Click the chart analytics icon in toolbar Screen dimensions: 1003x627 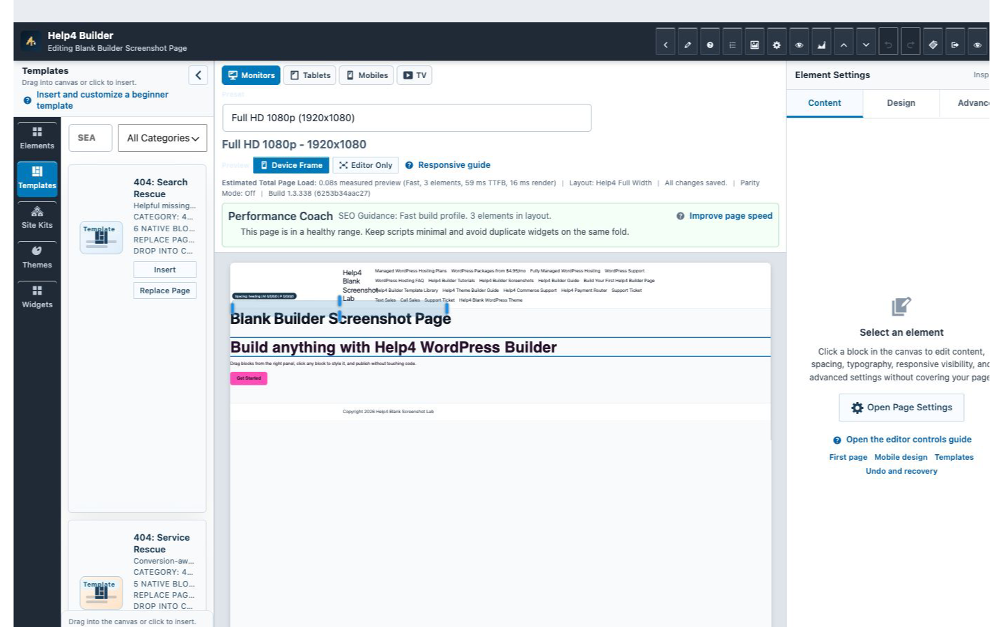pyautogui.click(x=821, y=45)
